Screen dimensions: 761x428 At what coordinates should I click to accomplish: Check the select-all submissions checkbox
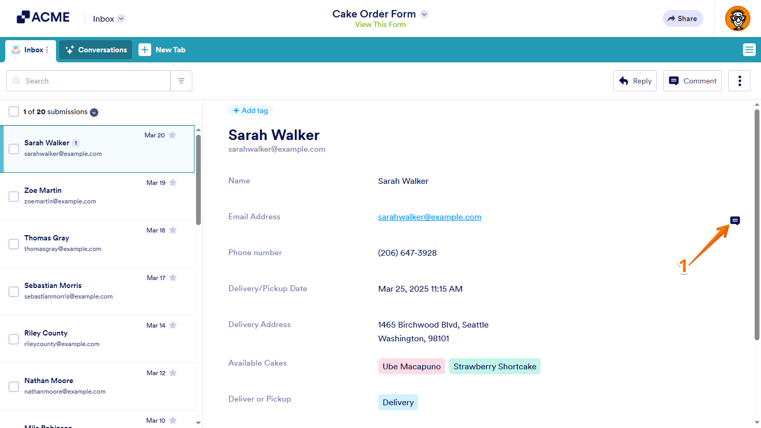[x=14, y=111]
